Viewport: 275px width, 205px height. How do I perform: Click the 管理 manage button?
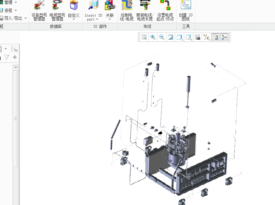point(6,2)
